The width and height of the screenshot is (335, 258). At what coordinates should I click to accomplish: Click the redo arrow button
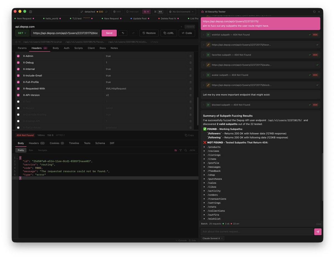click(133, 33)
